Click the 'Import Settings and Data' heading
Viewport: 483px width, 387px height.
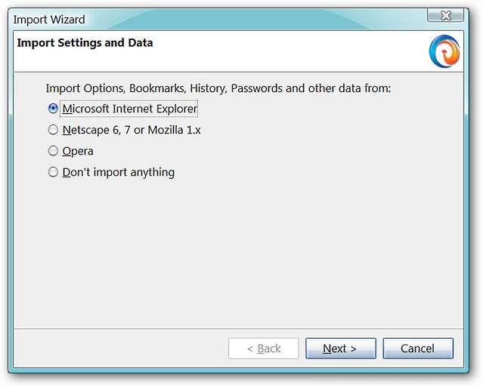pyautogui.click(x=85, y=43)
